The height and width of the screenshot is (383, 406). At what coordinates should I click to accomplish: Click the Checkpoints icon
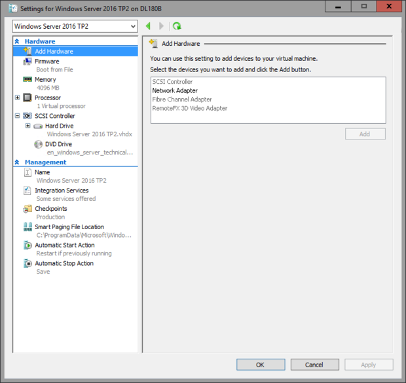[28, 209]
